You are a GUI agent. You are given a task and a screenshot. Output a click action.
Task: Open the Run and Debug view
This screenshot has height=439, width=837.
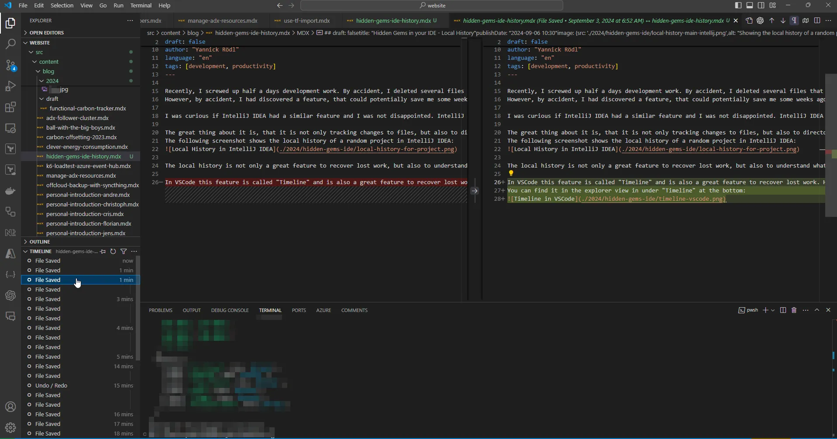coord(10,86)
